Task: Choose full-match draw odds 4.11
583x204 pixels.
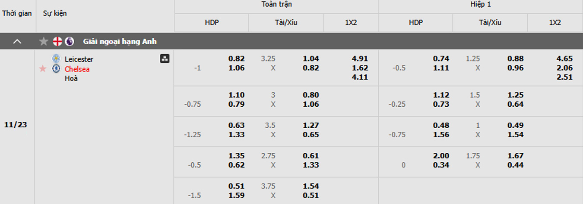Action: [360, 77]
